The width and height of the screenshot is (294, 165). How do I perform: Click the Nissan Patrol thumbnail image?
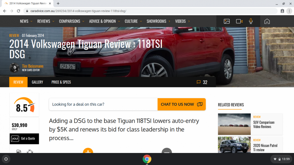234,145
